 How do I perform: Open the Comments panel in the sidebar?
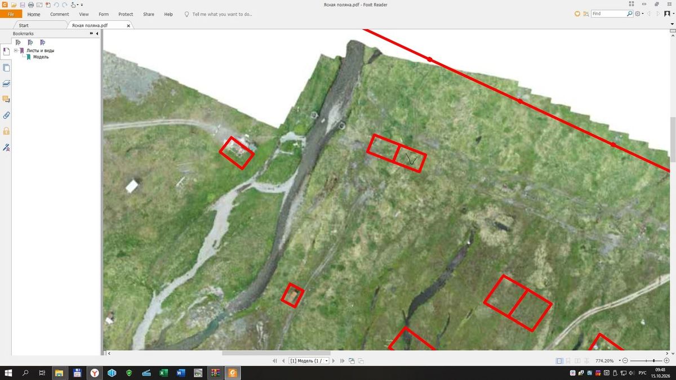(6, 99)
